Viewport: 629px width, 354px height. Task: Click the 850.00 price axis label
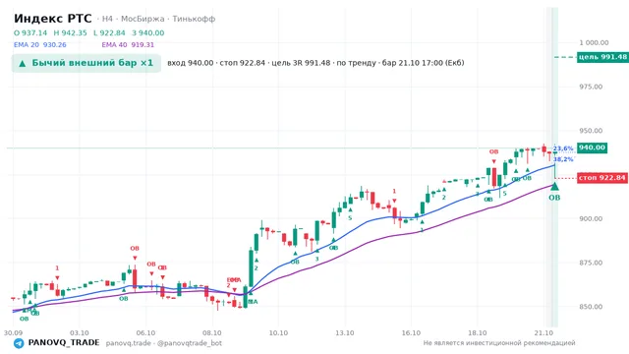(591, 307)
